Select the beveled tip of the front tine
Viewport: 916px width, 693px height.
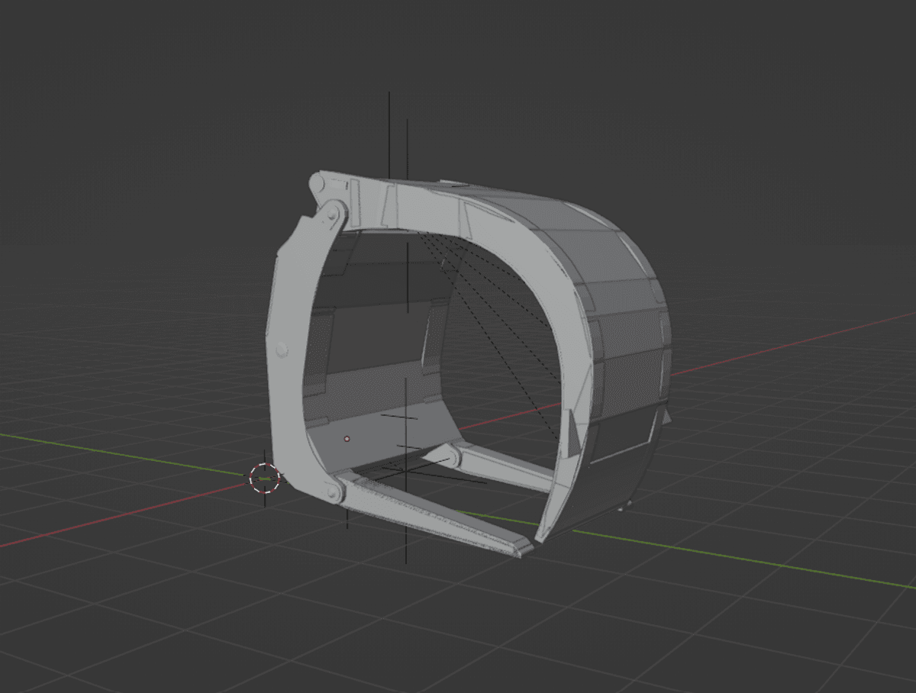(x=521, y=546)
